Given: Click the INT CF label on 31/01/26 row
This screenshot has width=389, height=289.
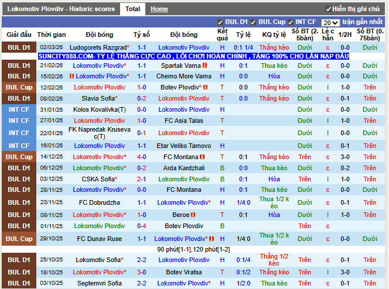Looking at the screenshot, I should 19,109.
